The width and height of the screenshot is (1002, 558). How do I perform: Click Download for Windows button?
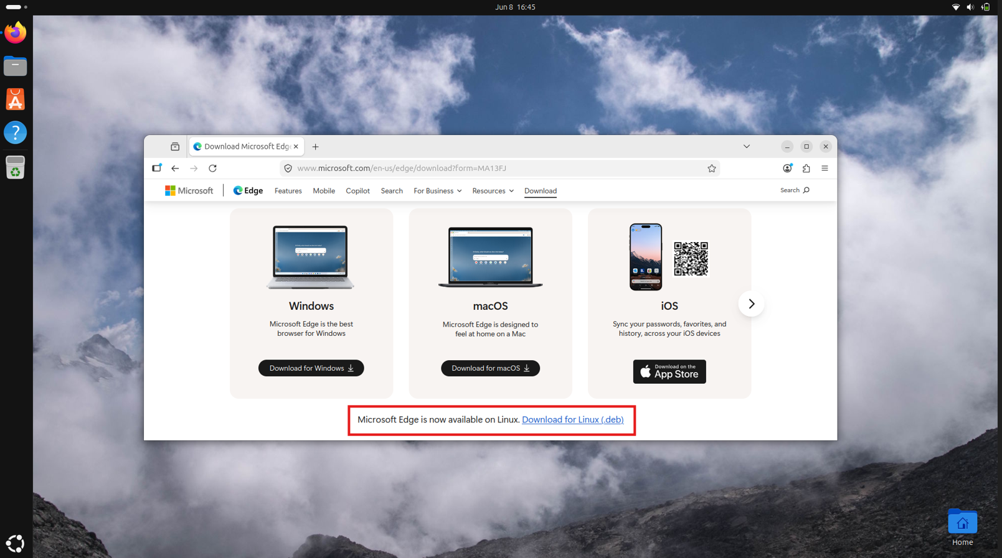click(x=311, y=368)
